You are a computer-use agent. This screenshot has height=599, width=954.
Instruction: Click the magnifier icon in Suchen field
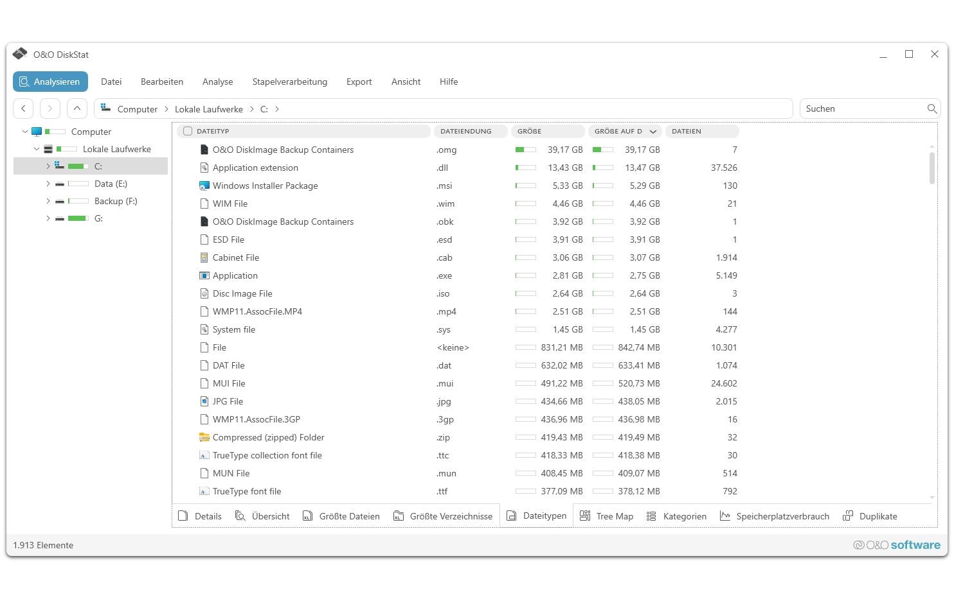pyautogui.click(x=932, y=109)
